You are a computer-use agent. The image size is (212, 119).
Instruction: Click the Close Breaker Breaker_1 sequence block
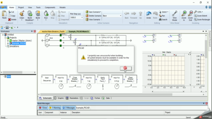[75, 79]
